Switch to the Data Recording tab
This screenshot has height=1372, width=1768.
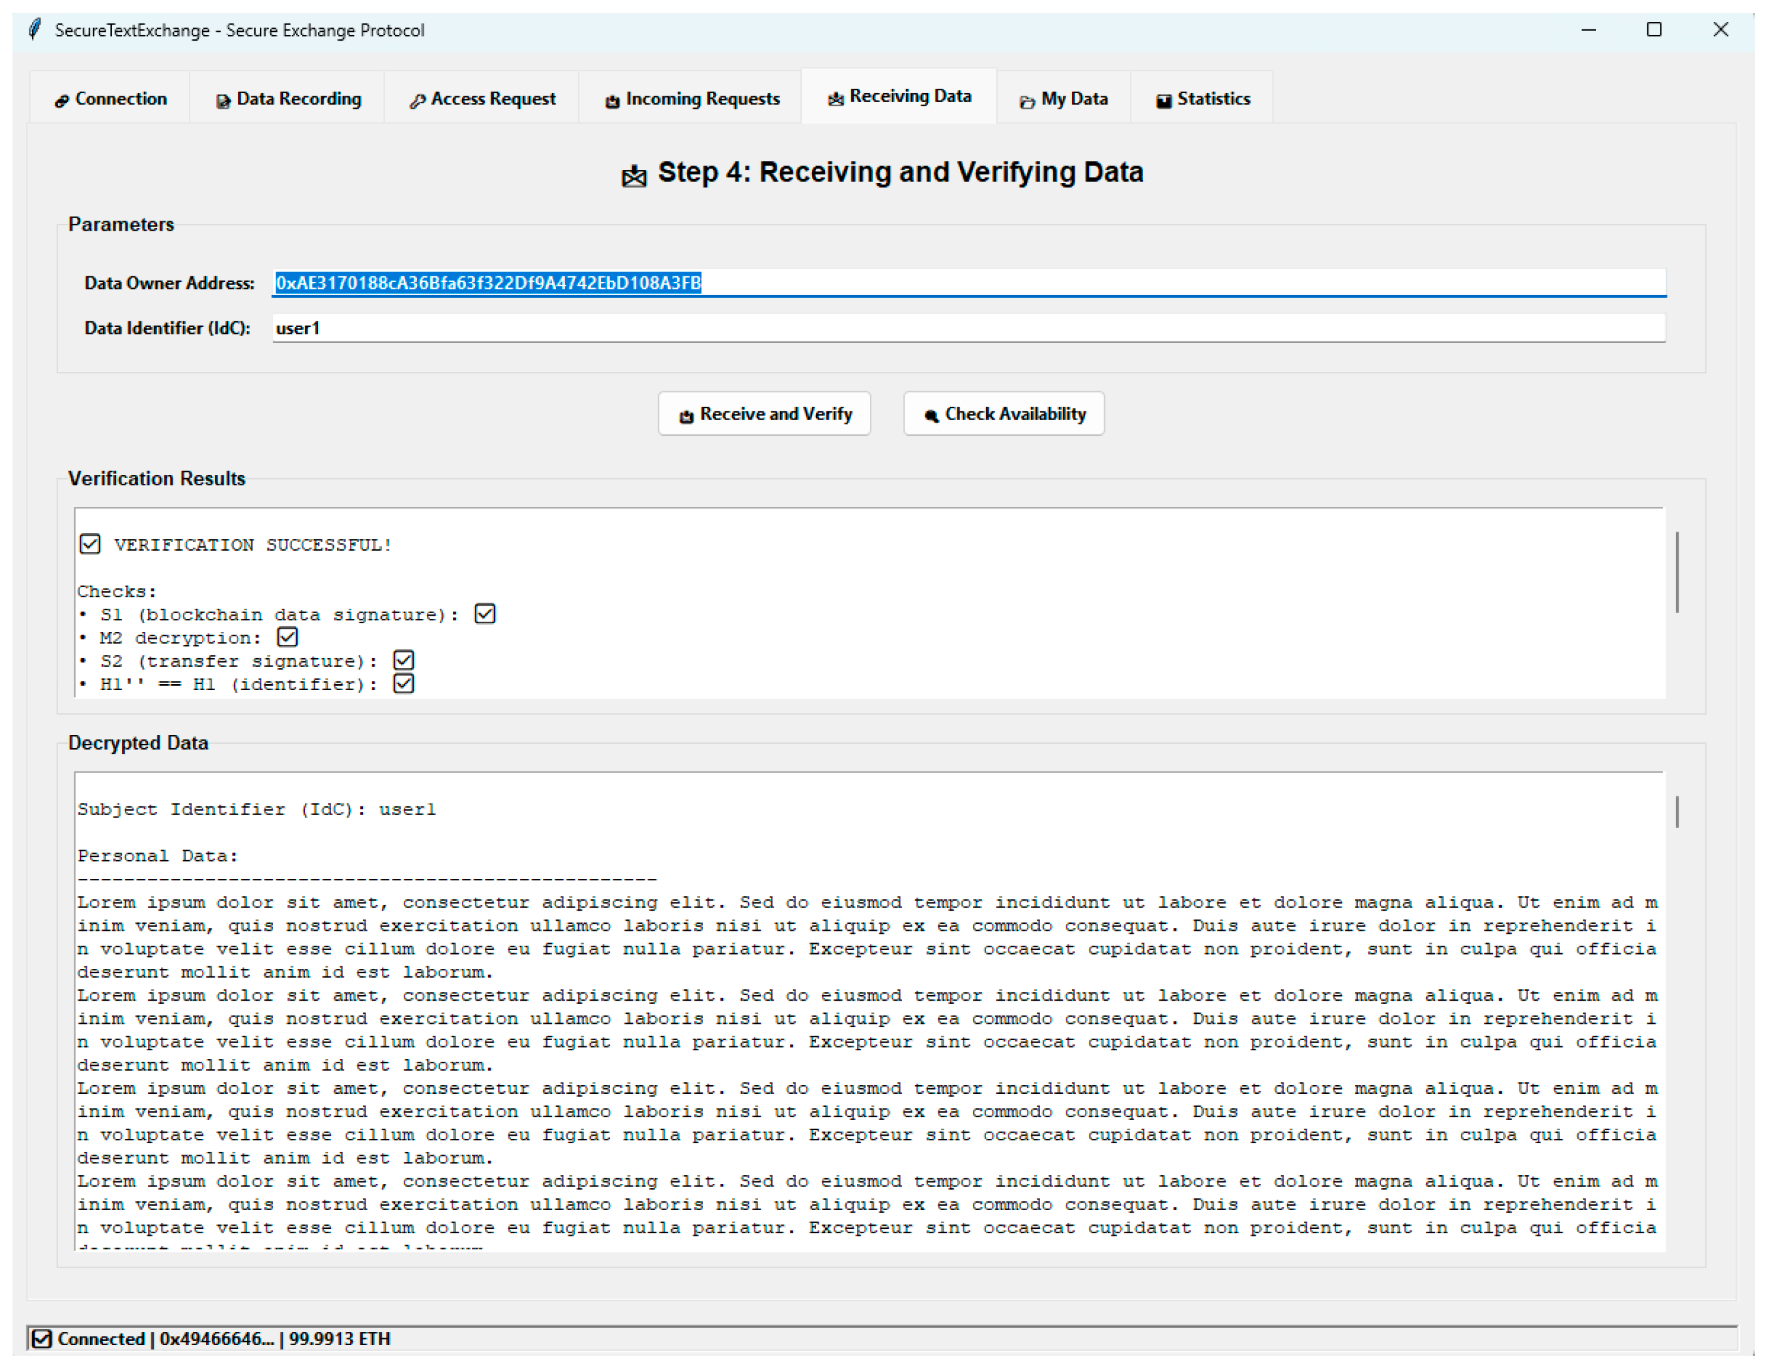288,99
